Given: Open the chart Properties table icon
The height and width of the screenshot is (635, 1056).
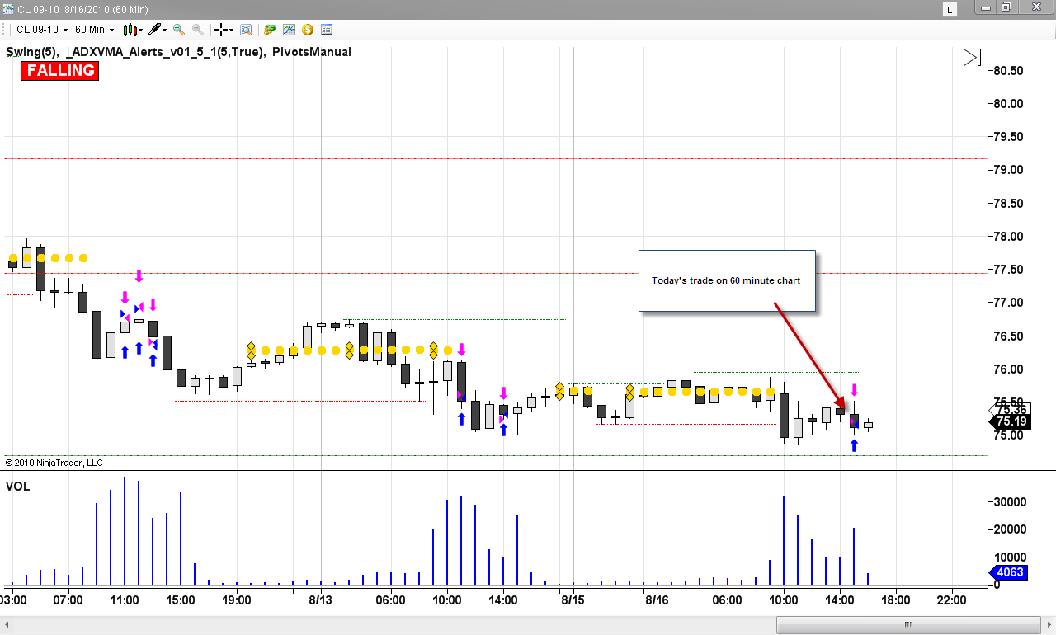Looking at the screenshot, I should [x=327, y=30].
